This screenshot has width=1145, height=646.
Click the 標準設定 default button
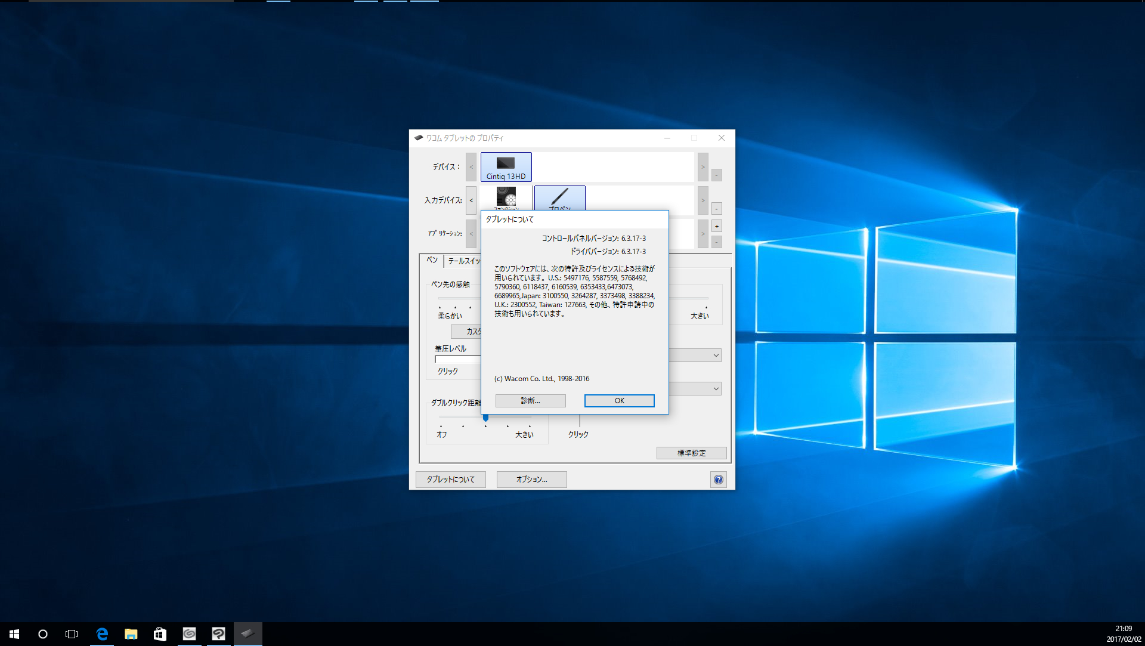click(x=691, y=453)
